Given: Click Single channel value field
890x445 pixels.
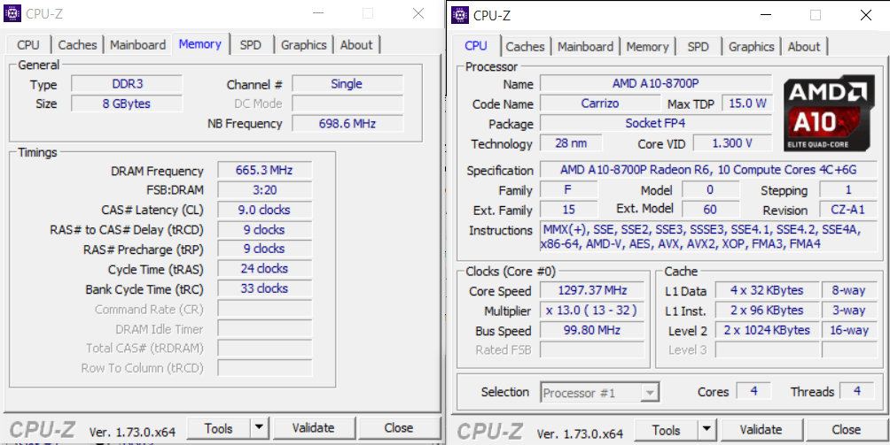Looking at the screenshot, I should 347,84.
